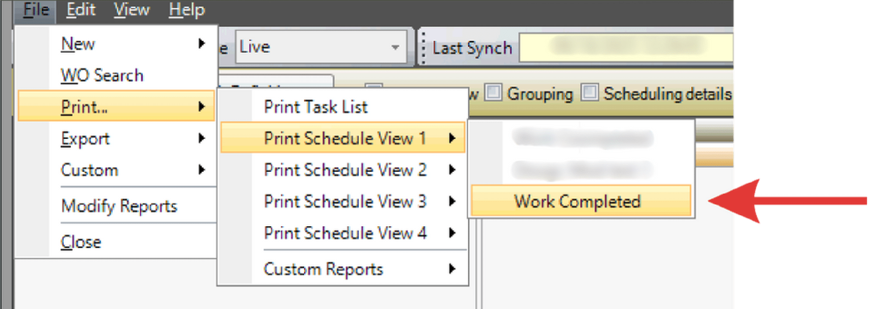Click the Work Completed report option
This screenshot has height=309, width=873.
pos(577,201)
